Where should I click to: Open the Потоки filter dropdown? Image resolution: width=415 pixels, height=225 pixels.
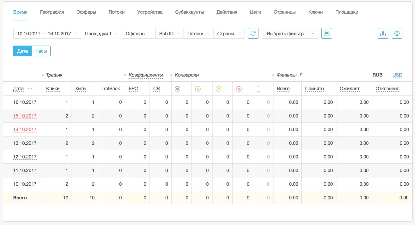199,34
